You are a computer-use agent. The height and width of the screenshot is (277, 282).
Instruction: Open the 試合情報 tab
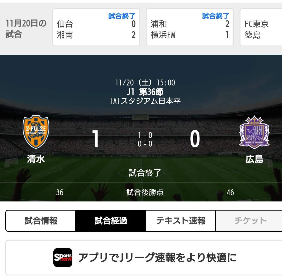[x=41, y=221]
